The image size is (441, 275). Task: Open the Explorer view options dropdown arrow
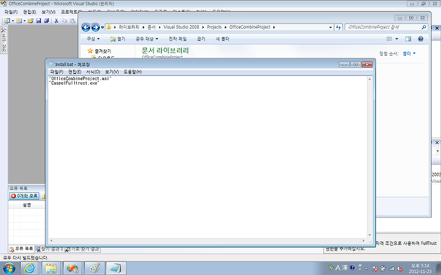397,39
